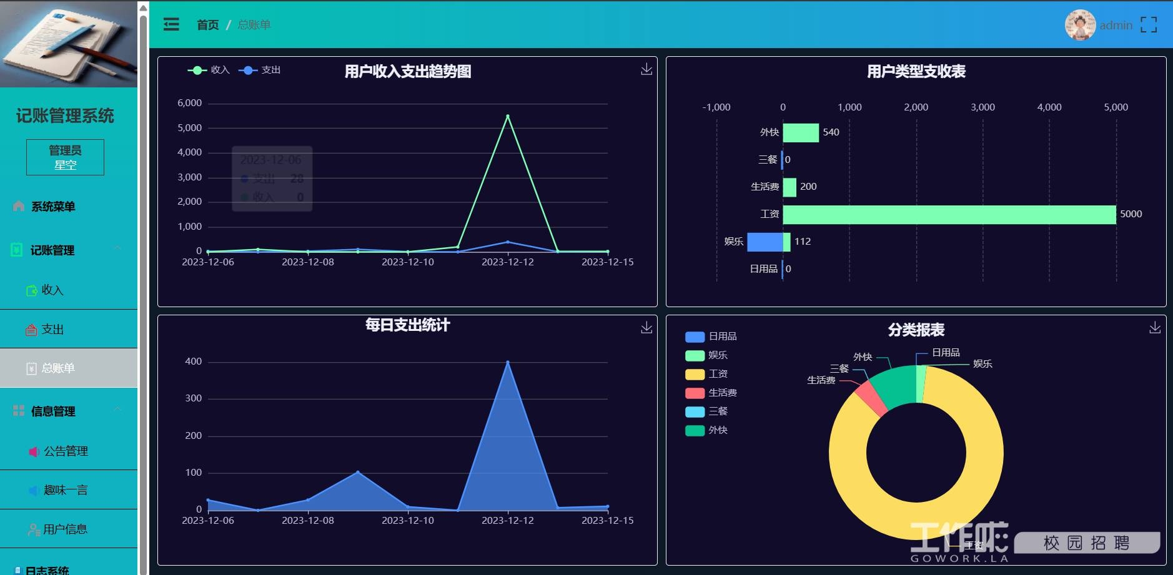Click the home icon beside 系统菜单
This screenshot has height=575, width=1173.
(19, 206)
